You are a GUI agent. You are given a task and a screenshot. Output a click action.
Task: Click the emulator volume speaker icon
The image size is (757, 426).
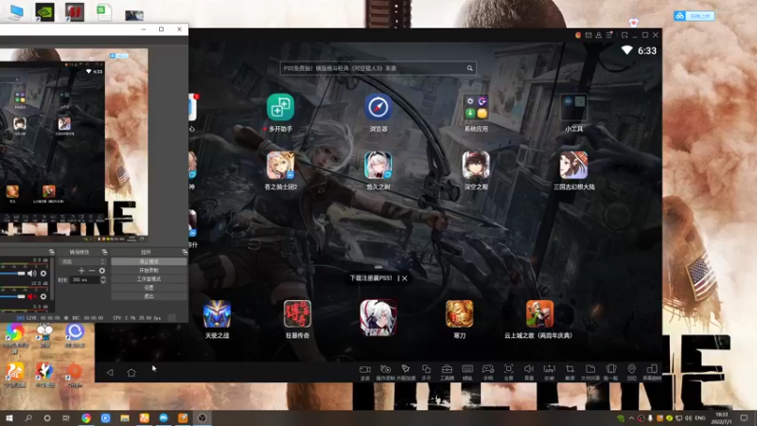(529, 369)
